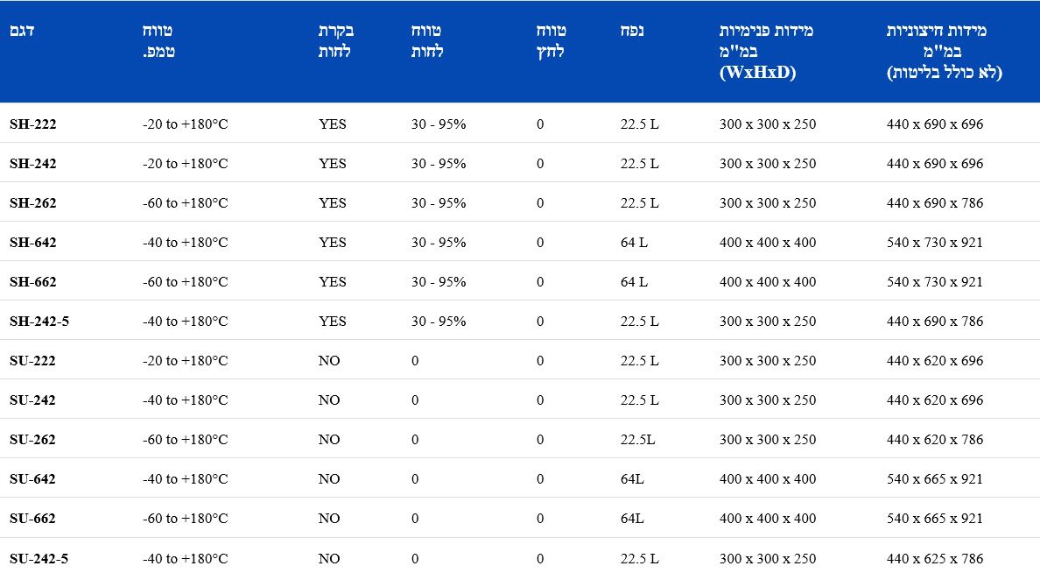
Task: Click the -60 to +180°C cell for SU-662
Action: click(x=185, y=519)
